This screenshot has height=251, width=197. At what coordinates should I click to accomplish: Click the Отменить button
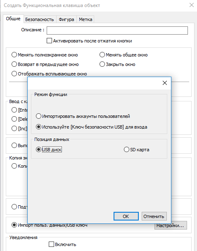[x=154, y=216]
